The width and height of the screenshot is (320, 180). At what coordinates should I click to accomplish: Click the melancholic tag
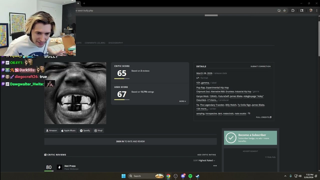(x=228, y=113)
